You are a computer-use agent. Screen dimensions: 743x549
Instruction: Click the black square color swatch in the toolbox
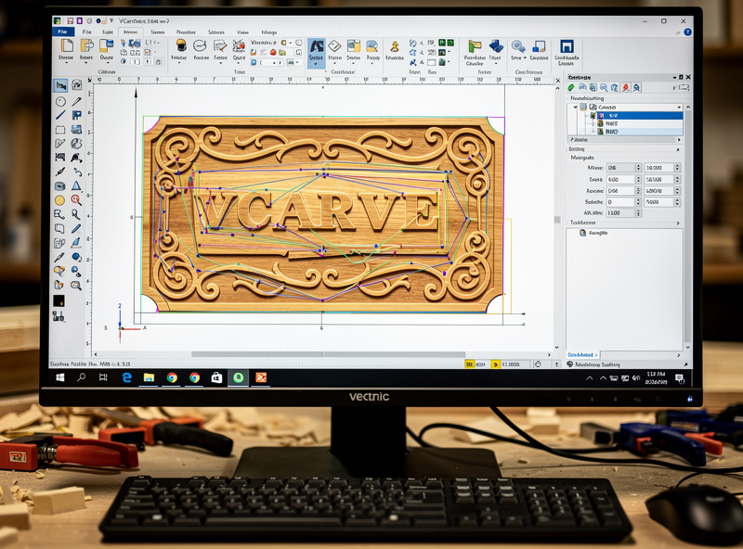pyautogui.click(x=59, y=301)
